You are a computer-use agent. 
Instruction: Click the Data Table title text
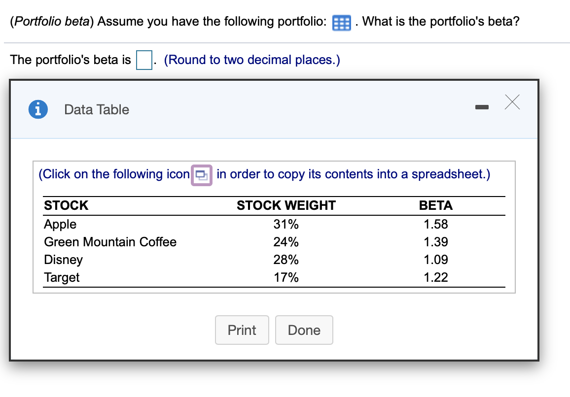[96, 109]
